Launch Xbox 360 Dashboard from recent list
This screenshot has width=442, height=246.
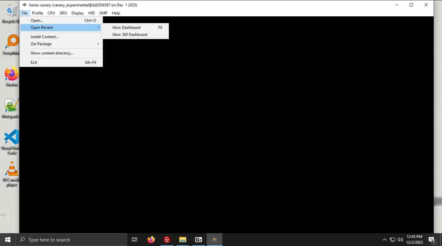tap(135, 35)
